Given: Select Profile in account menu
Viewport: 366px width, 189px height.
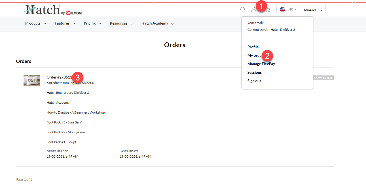Looking at the screenshot, I should click(x=253, y=47).
